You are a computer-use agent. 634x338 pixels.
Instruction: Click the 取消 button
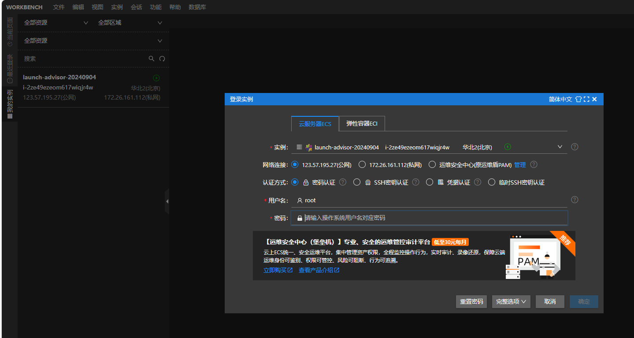coord(550,302)
